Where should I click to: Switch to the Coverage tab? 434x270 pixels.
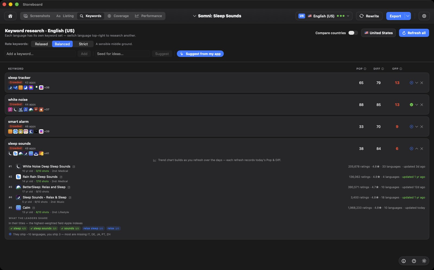click(118, 16)
